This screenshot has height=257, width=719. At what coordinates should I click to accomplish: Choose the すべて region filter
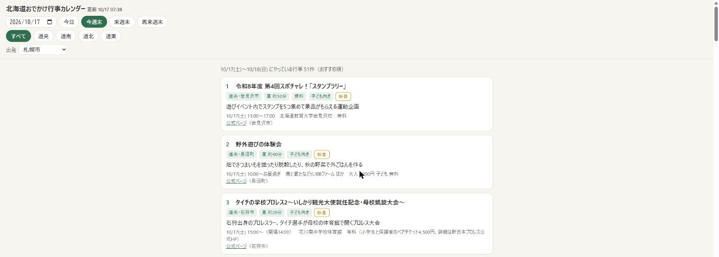pos(18,36)
